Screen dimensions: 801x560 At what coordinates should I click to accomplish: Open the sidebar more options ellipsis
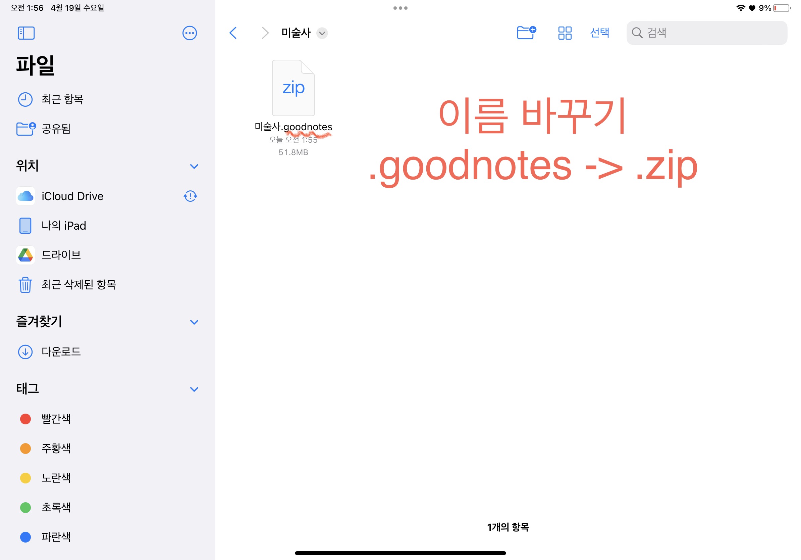190,33
